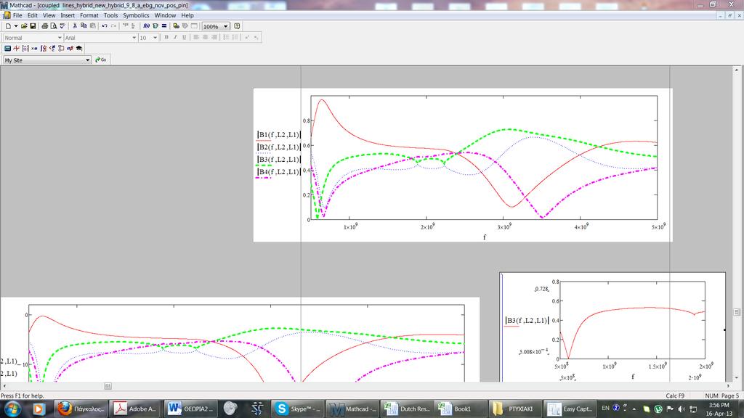Open the Vector and Matrix toolbar palette

[x=25, y=49]
